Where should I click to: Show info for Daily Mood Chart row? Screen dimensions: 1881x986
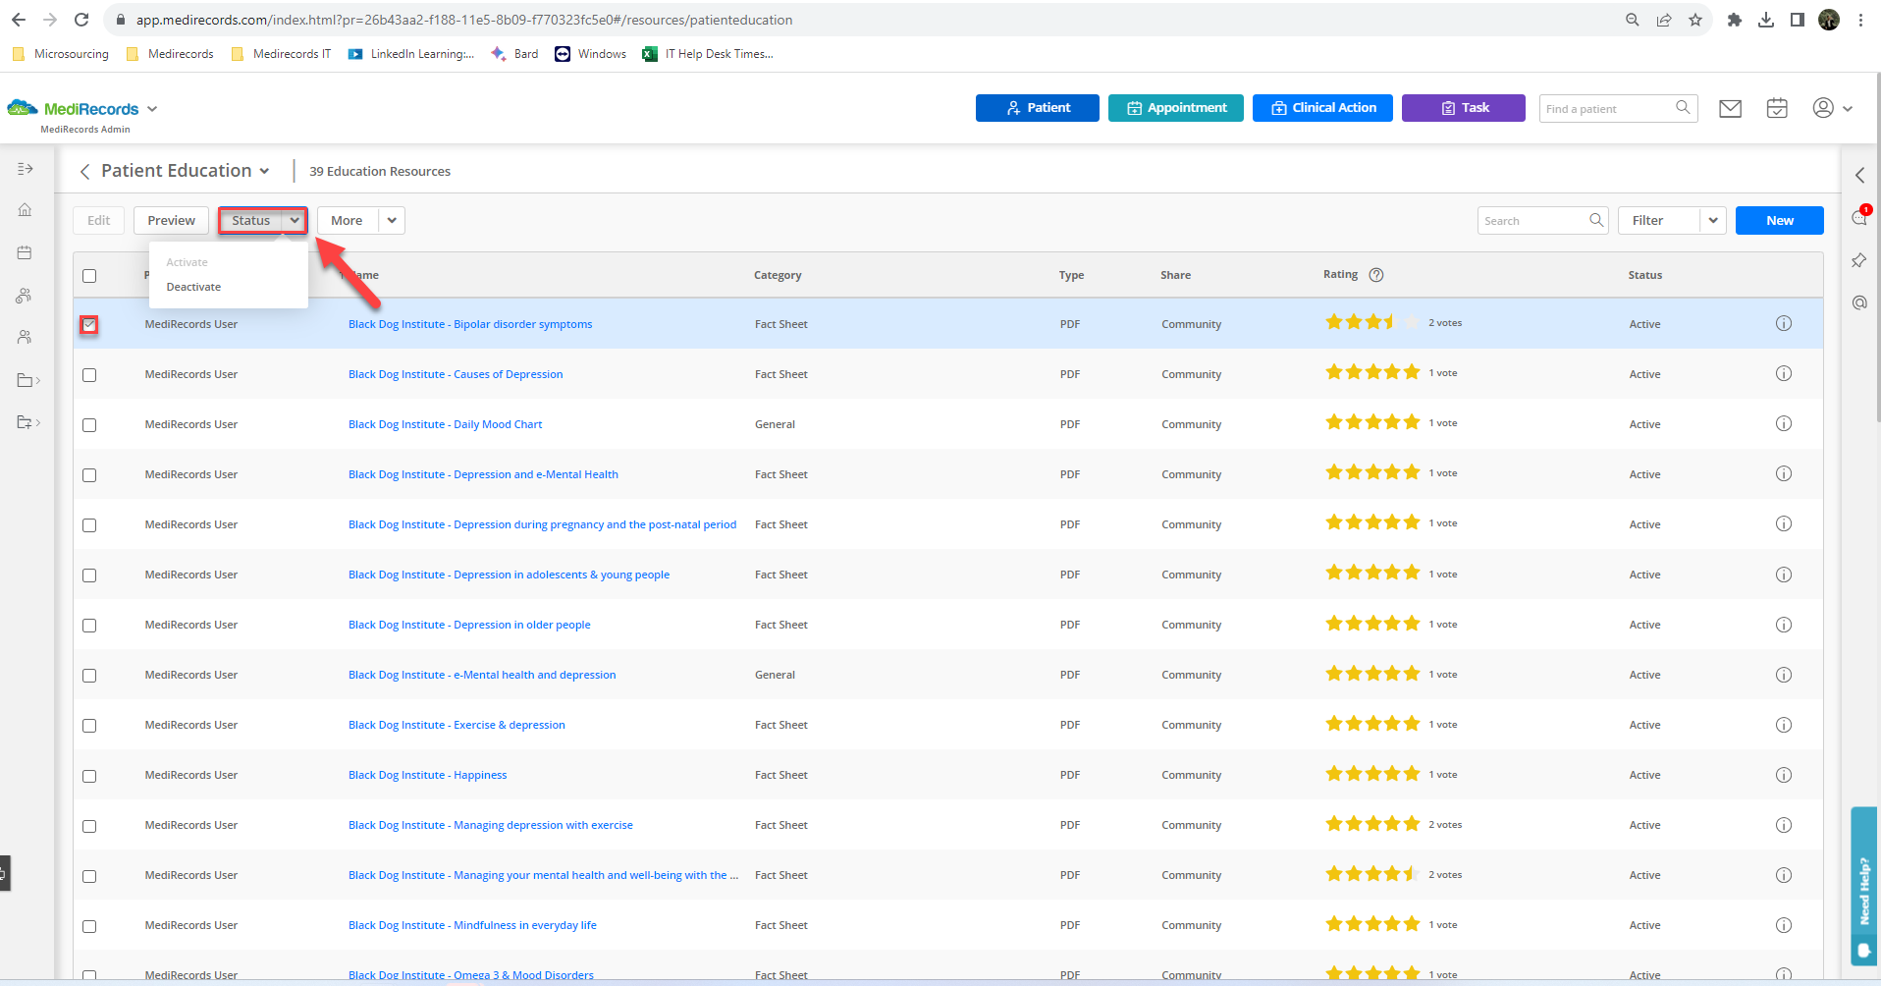click(x=1784, y=424)
